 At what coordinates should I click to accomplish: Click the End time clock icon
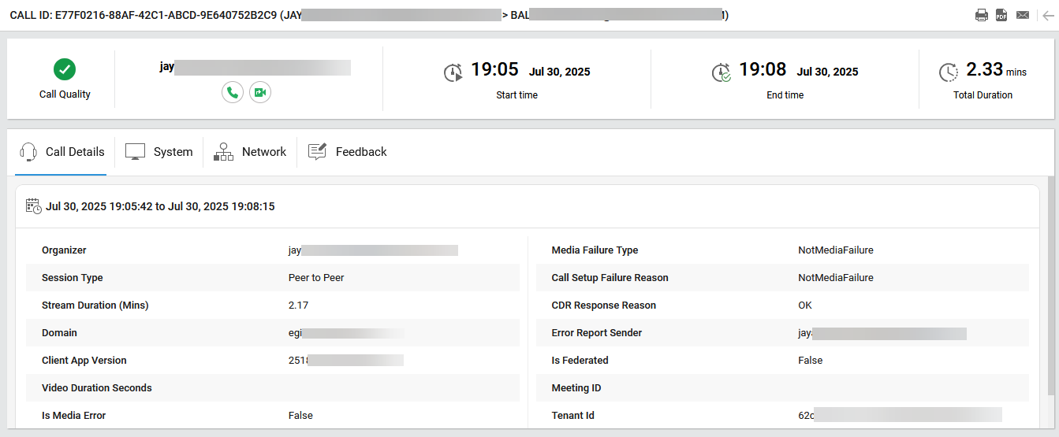(721, 72)
